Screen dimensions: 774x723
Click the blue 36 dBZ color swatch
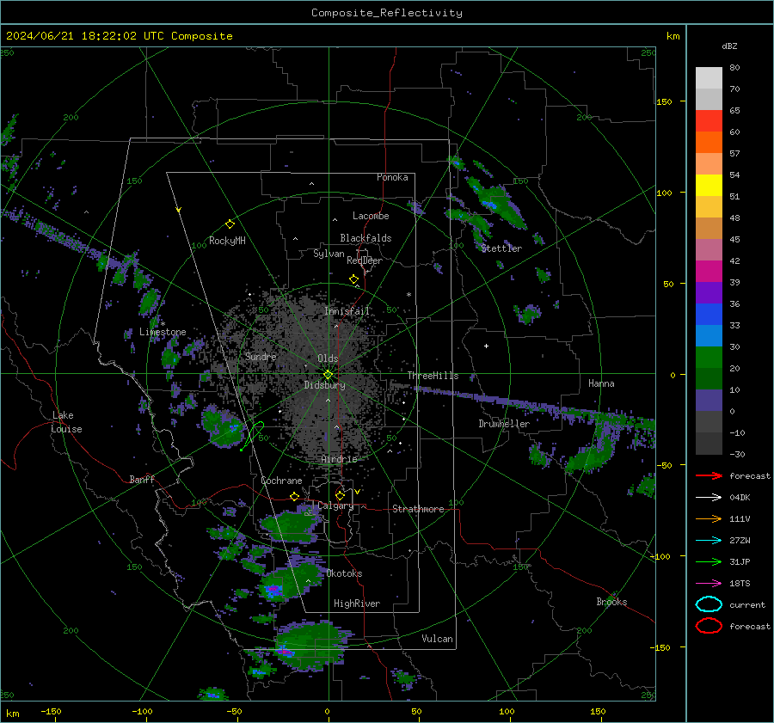(709, 314)
